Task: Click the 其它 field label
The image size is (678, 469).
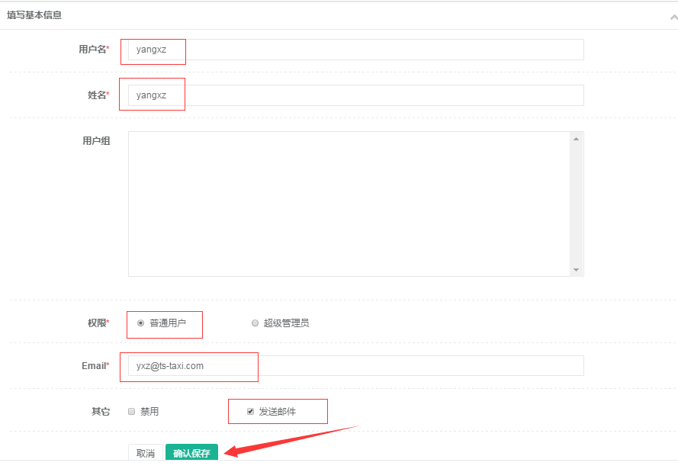Action: [x=100, y=411]
